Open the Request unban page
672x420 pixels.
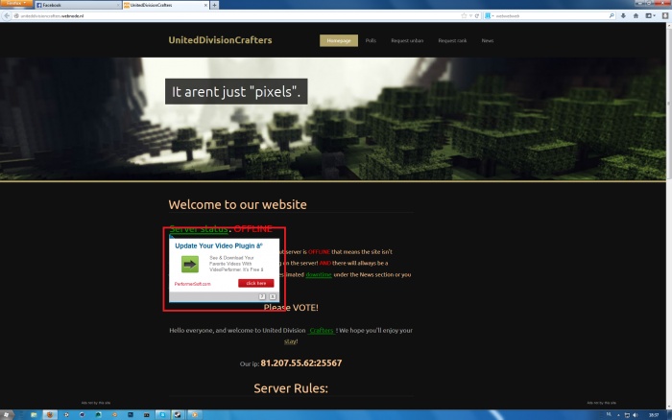(407, 40)
